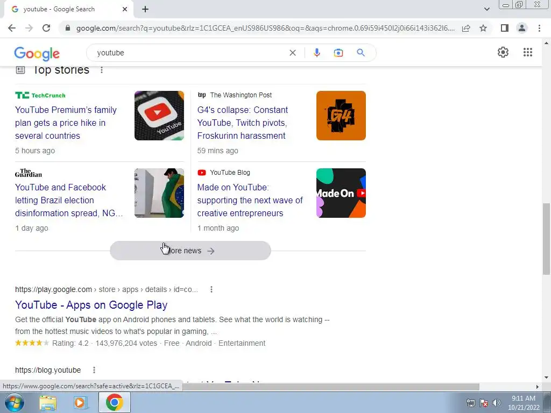
Task: Open YouTube - Apps on Google Play result
Action: pyautogui.click(x=91, y=305)
